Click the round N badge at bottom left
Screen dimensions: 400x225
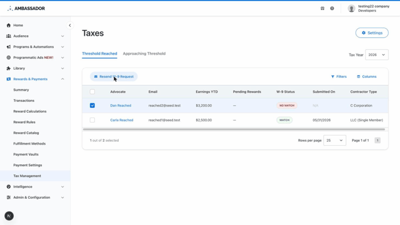pos(9,216)
